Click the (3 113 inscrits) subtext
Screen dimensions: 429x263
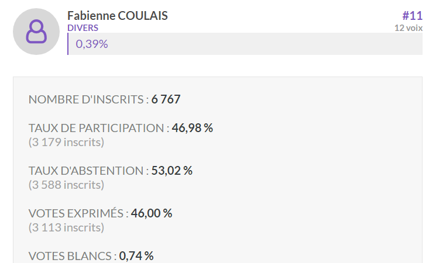pyautogui.click(x=66, y=227)
